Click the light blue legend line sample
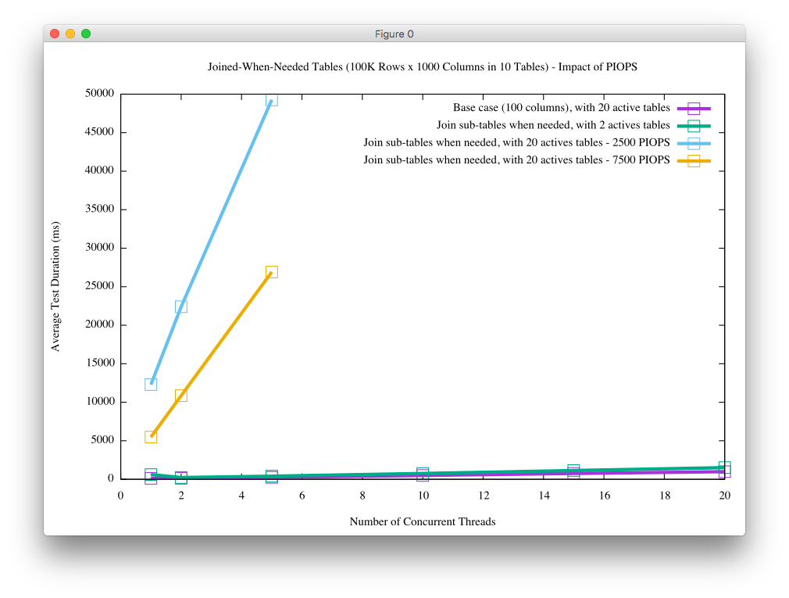This screenshot has height=598, width=789. click(x=694, y=144)
